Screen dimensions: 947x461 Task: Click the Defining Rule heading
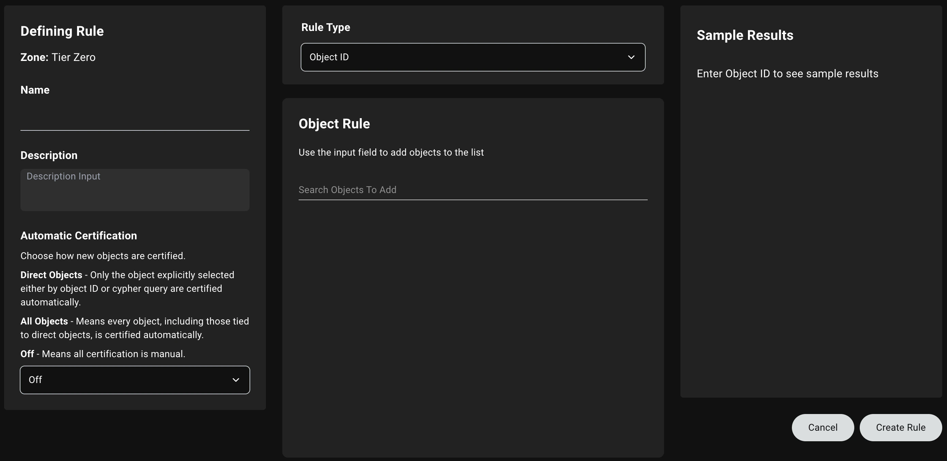[x=62, y=31]
